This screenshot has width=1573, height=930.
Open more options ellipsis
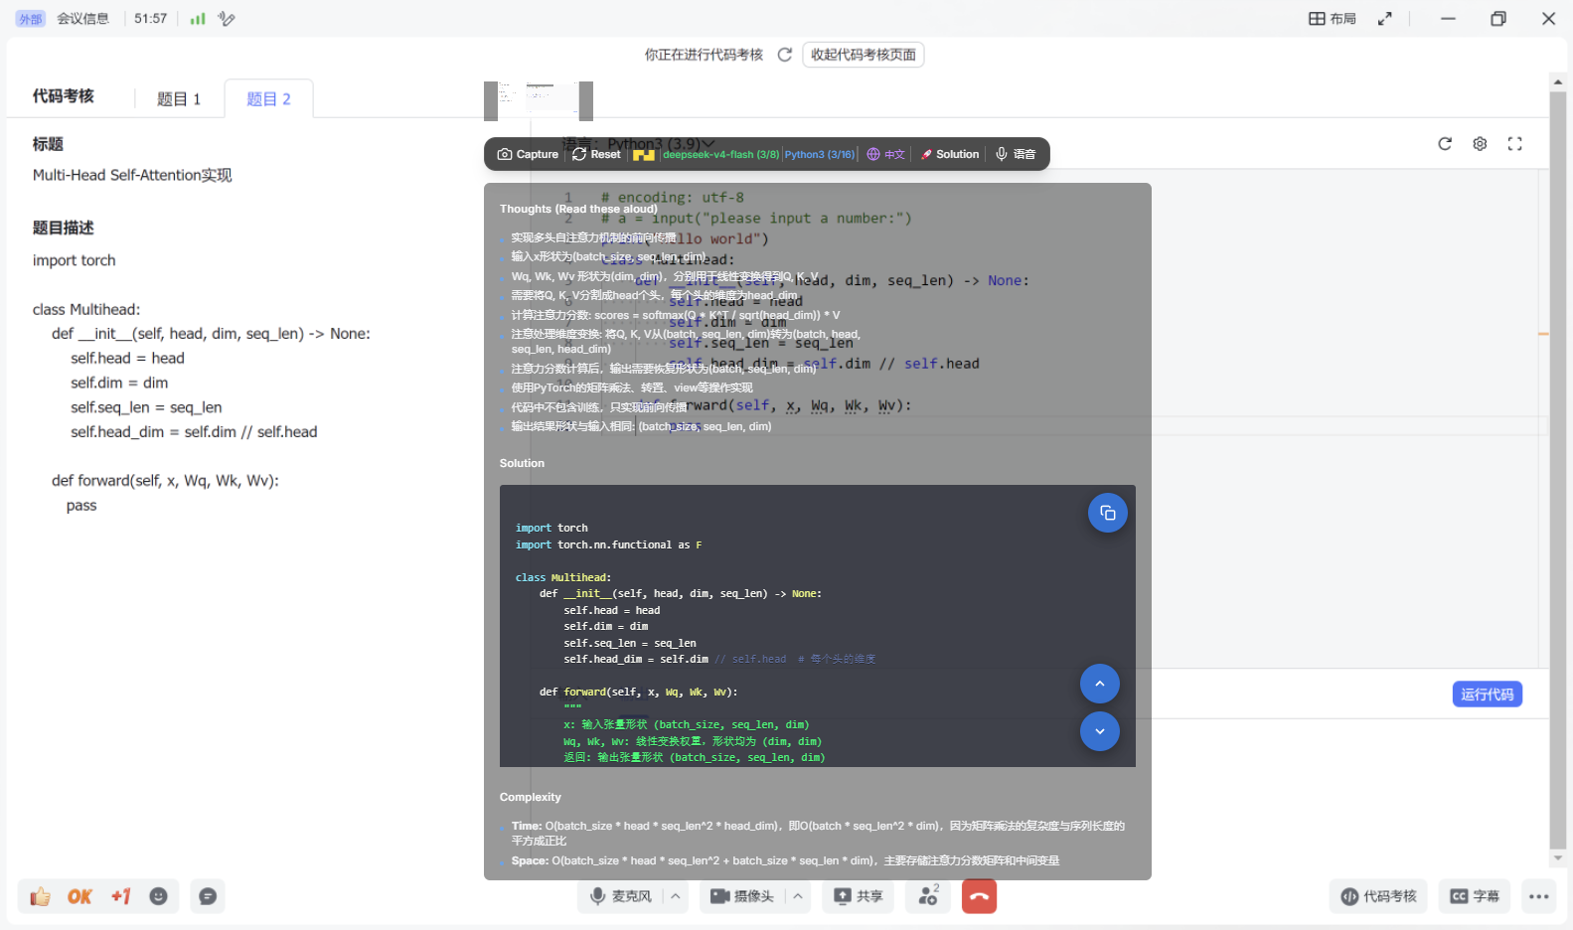click(x=1539, y=896)
